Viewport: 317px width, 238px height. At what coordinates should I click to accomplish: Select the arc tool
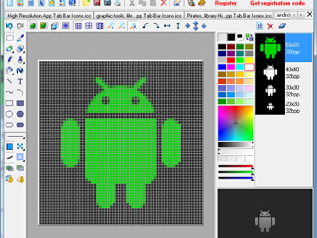pyautogui.click(x=20, y=92)
